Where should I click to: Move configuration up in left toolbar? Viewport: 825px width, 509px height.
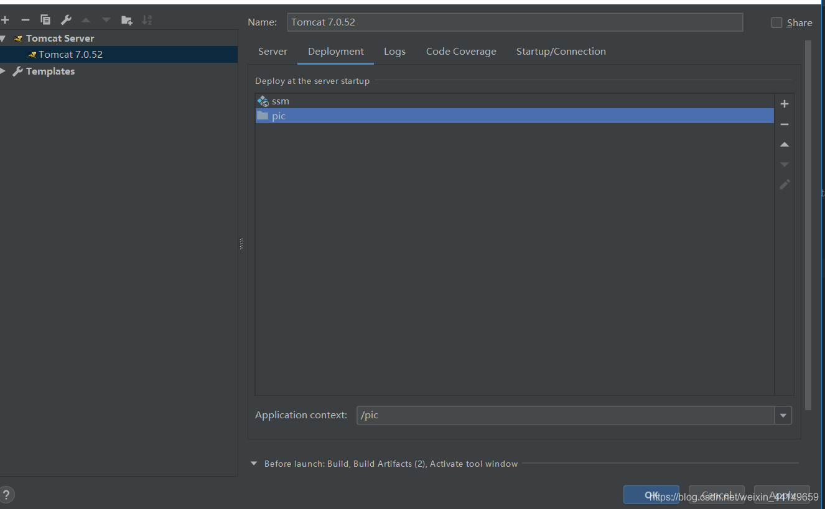coord(86,20)
